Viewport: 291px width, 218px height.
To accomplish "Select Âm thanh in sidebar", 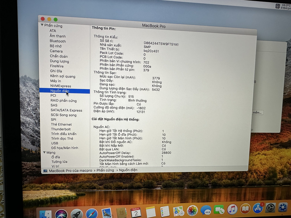I will point(58,36).
